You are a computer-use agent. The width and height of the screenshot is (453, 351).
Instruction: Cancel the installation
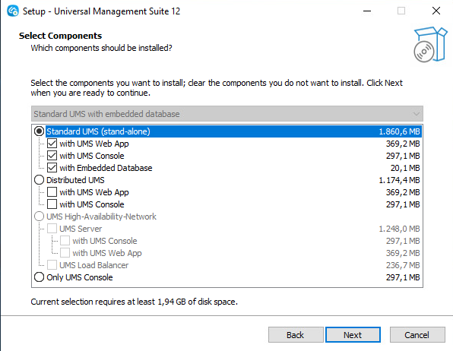417,335
